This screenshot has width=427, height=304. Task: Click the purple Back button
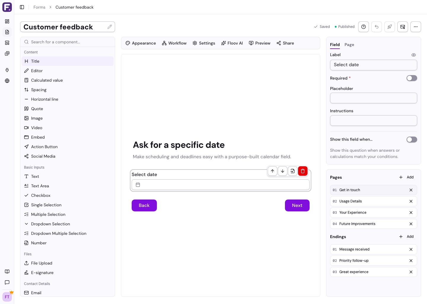coord(144,205)
